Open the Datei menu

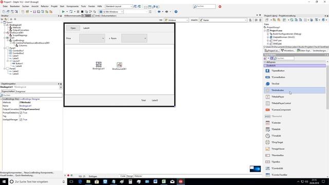click(x=5, y=7)
